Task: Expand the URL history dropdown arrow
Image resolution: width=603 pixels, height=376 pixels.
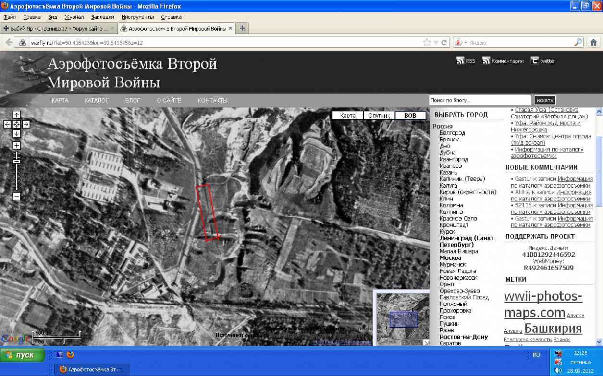Action: [436, 43]
